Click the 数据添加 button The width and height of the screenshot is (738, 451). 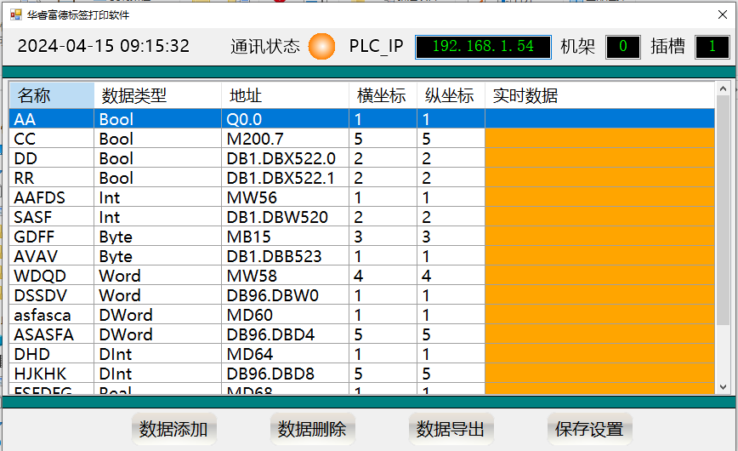tap(173, 430)
